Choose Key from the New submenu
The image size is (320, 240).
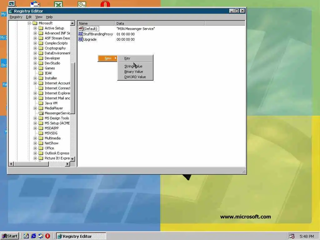tap(135, 58)
